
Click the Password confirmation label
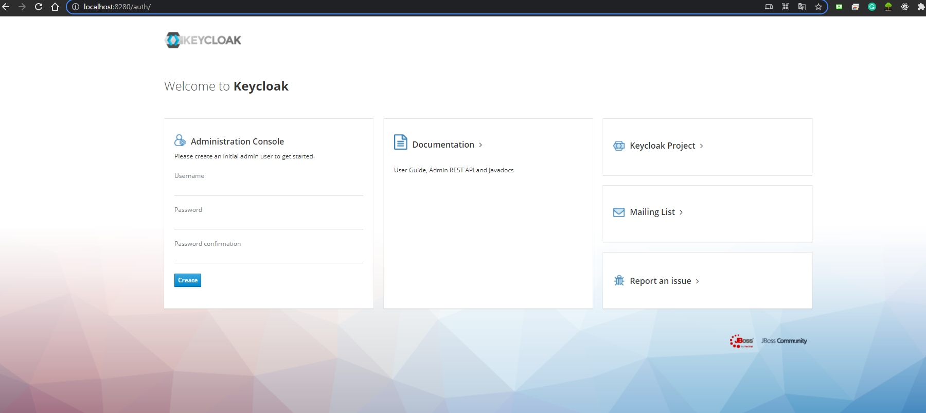tap(207, 244)
